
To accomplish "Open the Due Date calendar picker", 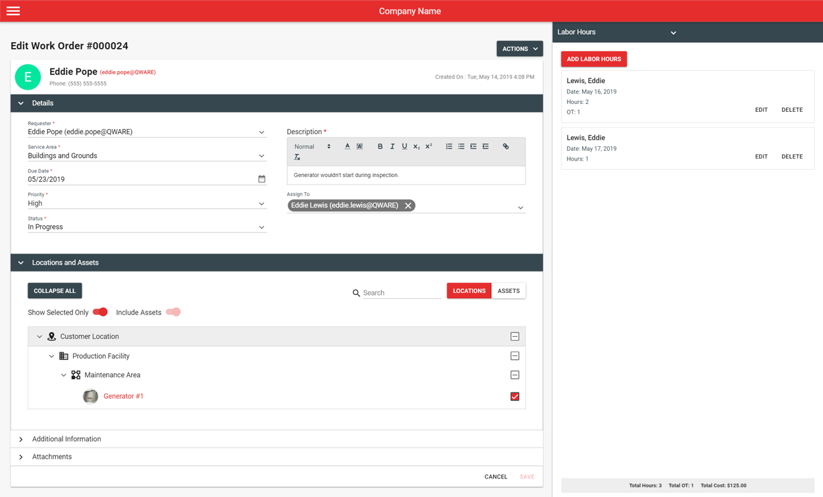I will pos(261,179).
